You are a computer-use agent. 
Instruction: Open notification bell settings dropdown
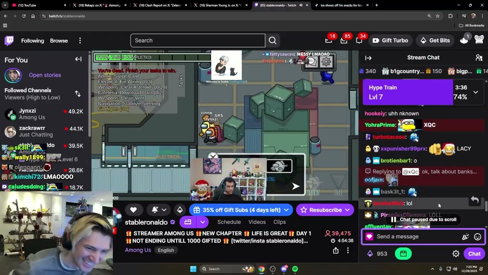159,210
